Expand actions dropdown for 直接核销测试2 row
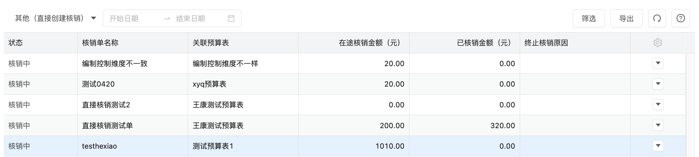 coord(658,105)
